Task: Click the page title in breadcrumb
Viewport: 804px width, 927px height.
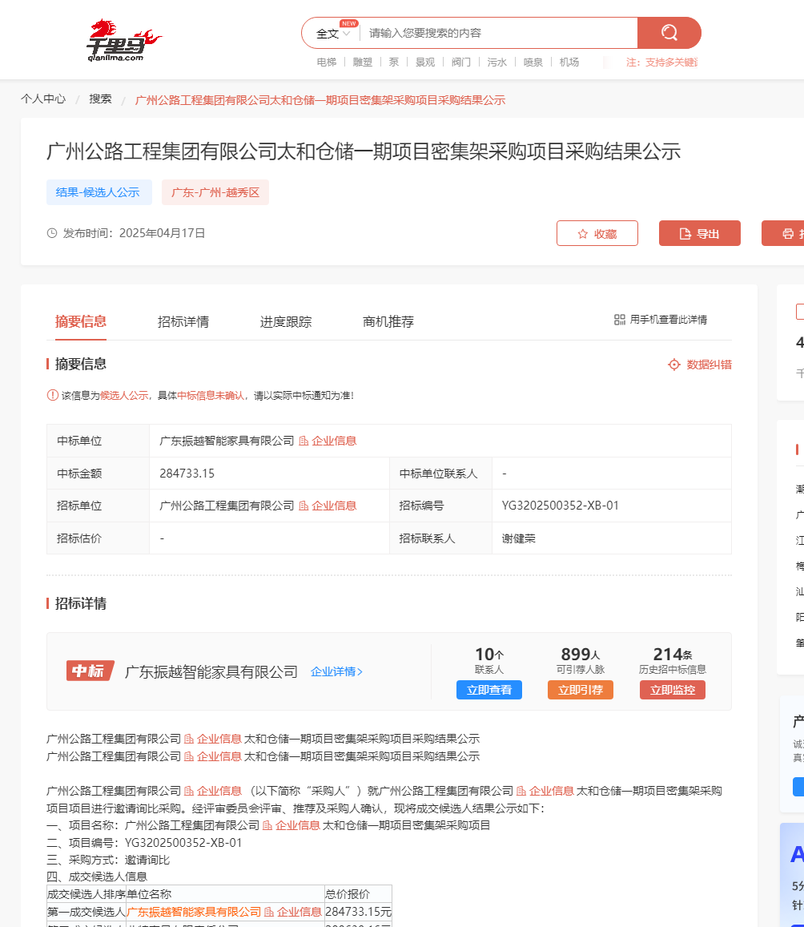Action: 320,100
